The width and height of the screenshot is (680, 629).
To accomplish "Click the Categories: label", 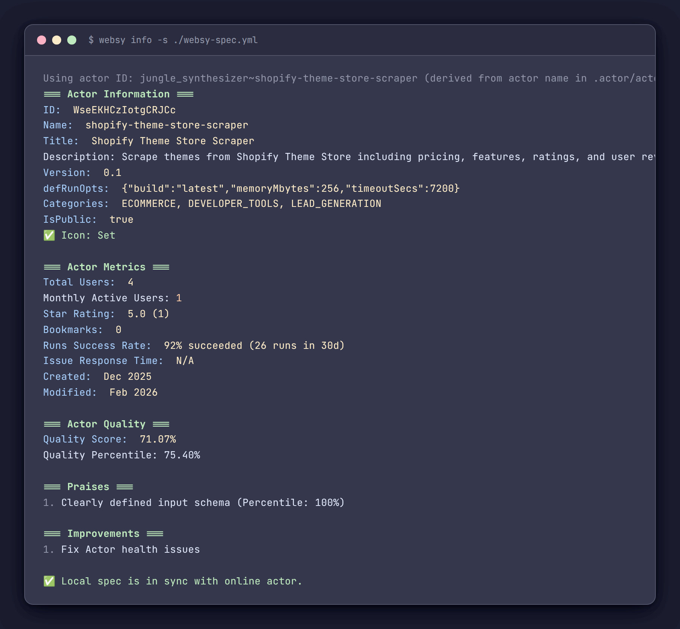I will (x=76, y=203).
